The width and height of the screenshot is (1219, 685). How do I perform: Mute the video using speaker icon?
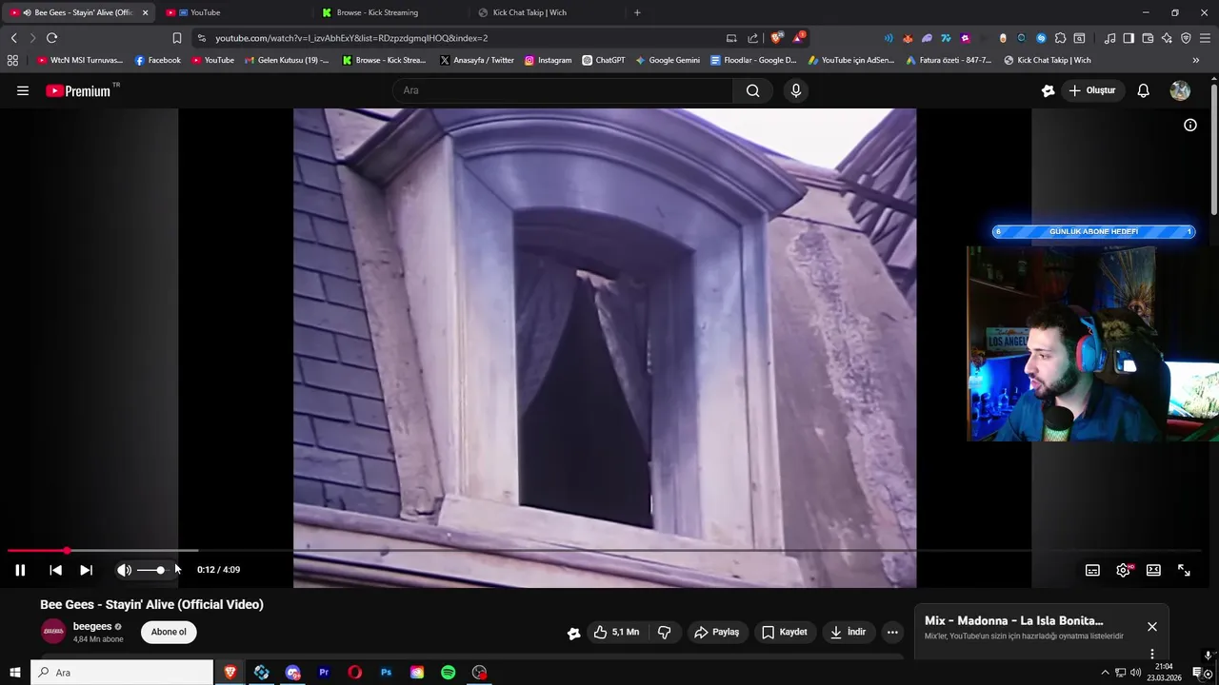tap(124, 570)
